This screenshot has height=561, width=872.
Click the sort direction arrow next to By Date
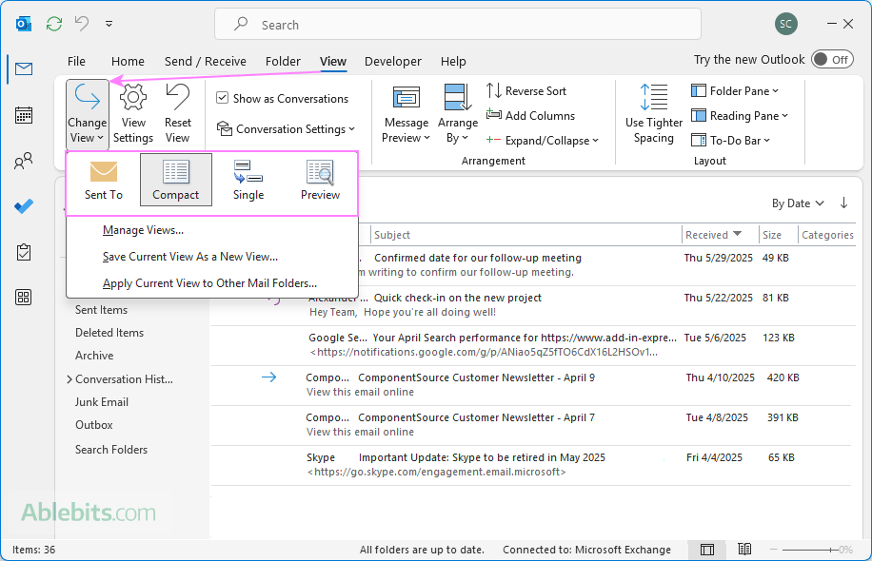pos(843,203)
